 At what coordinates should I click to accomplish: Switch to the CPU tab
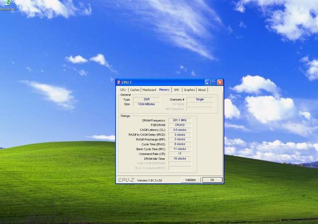[x=123, y=90]
